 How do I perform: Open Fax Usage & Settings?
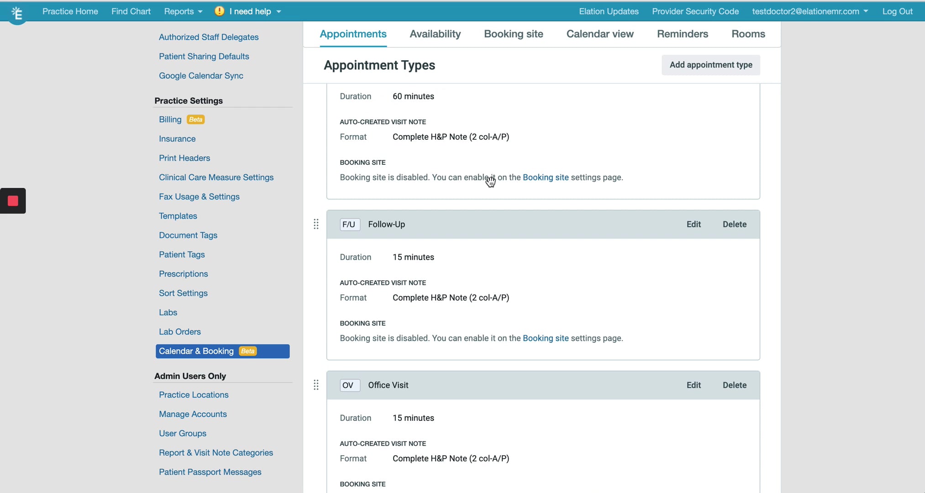[x=199, y=197]
